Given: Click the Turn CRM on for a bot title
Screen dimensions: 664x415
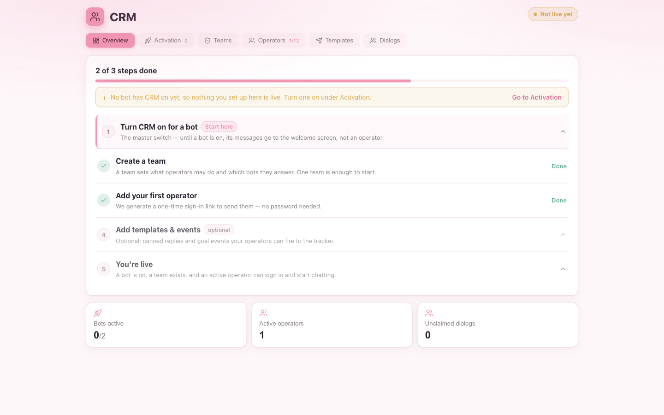Looking at the screenshot, I should click(x=159, y=127).
